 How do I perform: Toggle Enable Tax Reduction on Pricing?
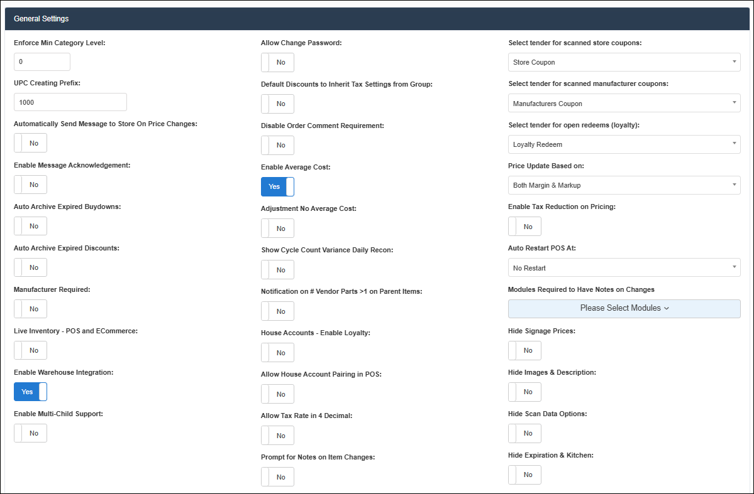(x=524, y=227)
